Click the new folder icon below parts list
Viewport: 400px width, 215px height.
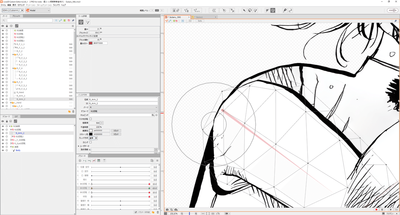tap(69, 111)
